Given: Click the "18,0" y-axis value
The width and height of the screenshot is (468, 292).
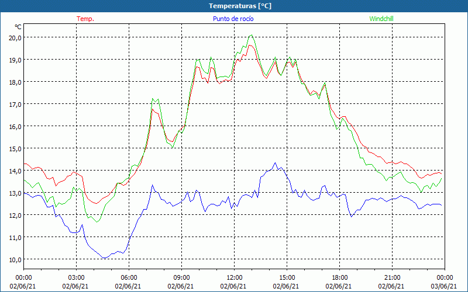Looking at the screenshot, I should [15, 82].
